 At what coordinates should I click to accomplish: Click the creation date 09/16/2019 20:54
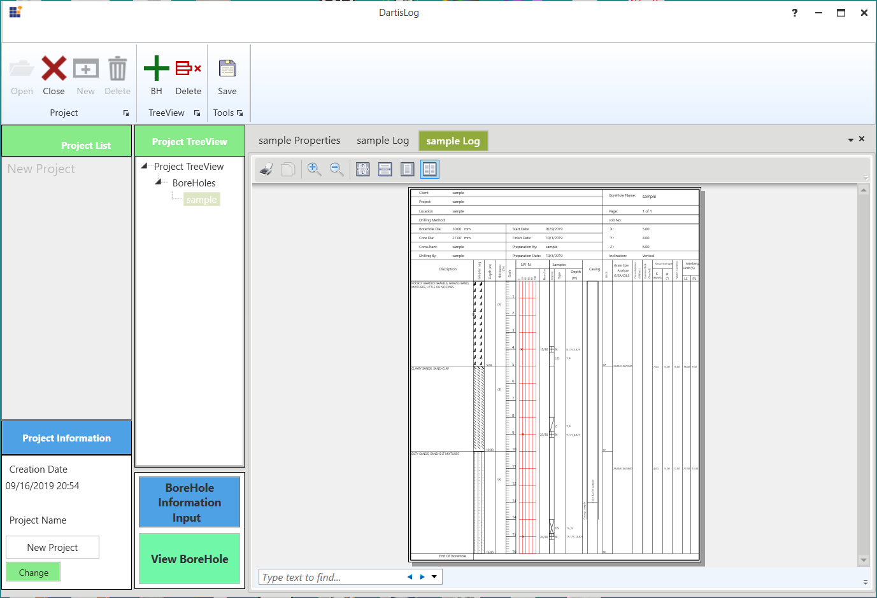[43, 486]
